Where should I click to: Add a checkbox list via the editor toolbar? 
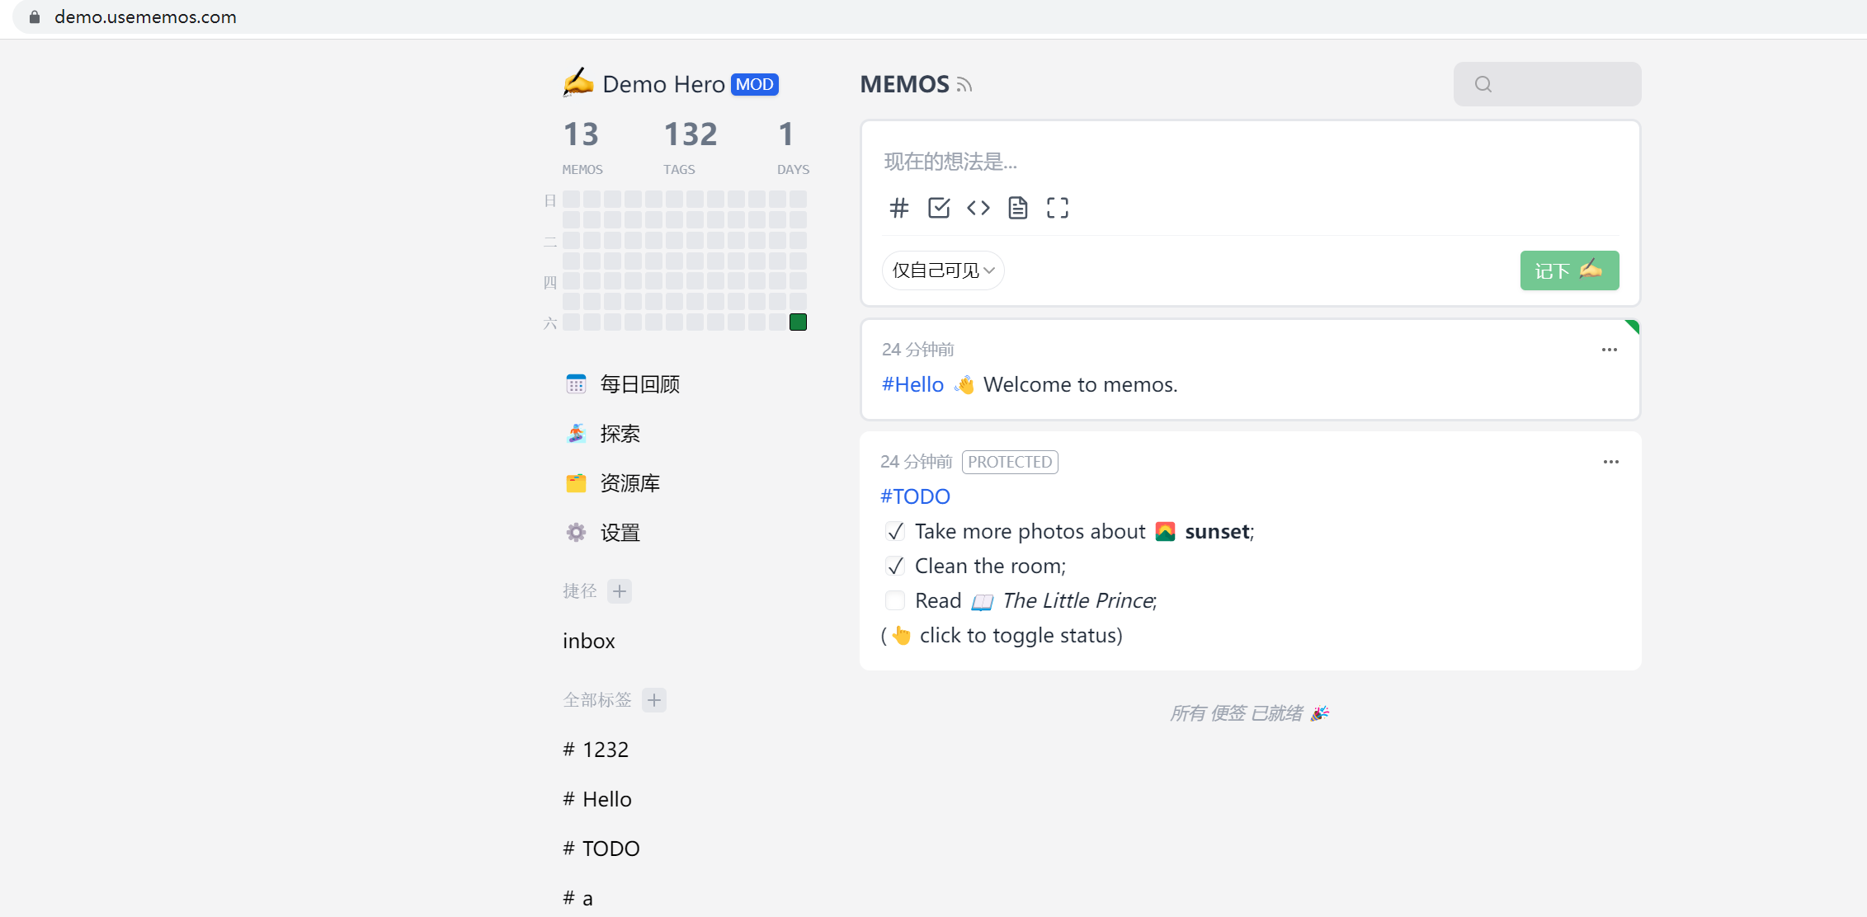tap(939, 208)
